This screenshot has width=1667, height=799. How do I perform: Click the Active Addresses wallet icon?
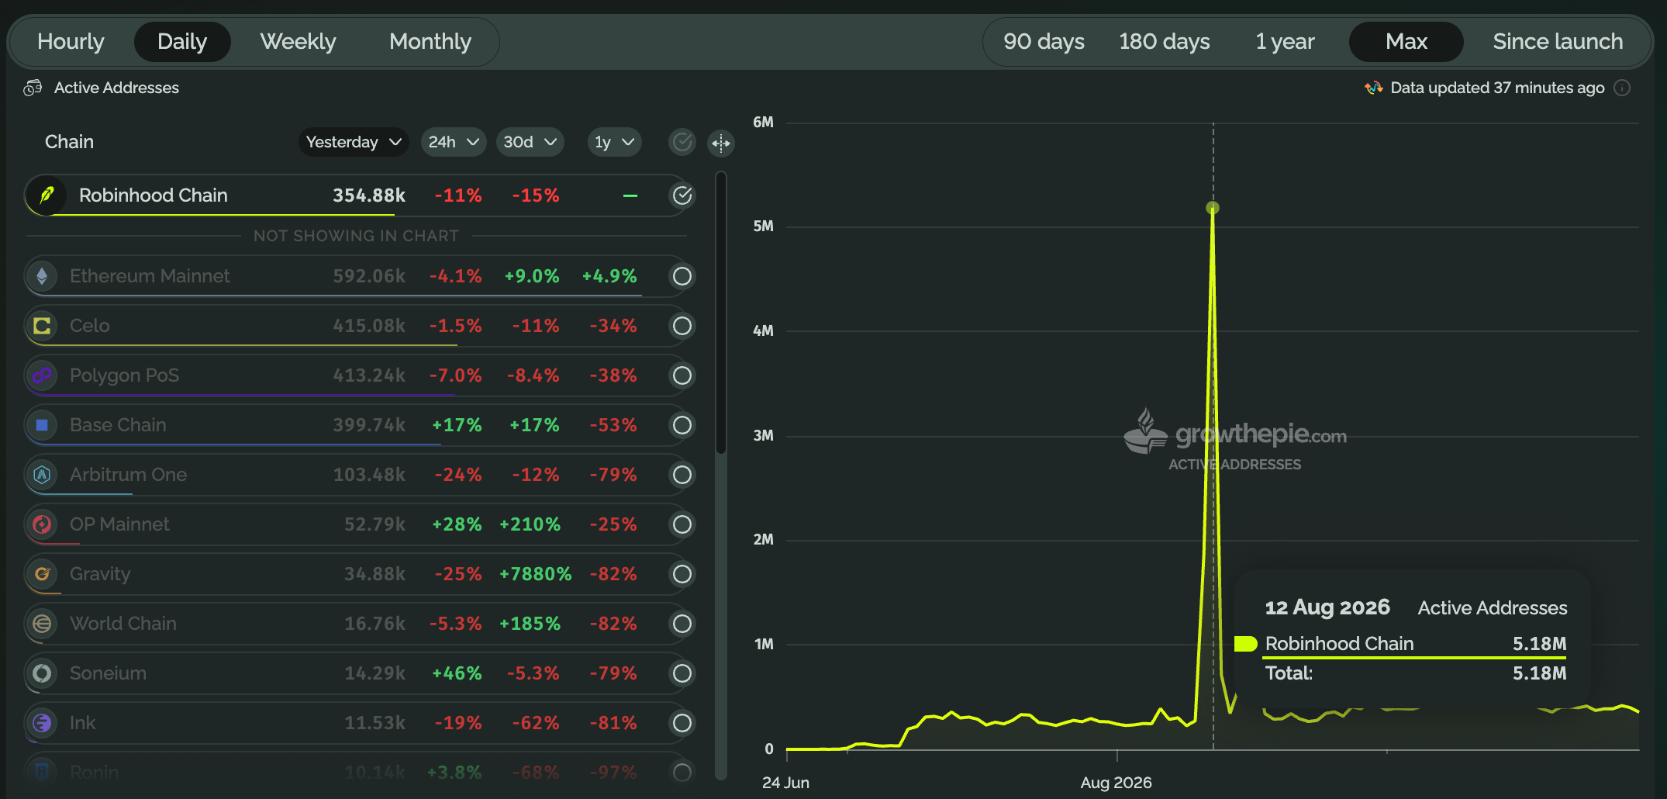tap(33, 88)
